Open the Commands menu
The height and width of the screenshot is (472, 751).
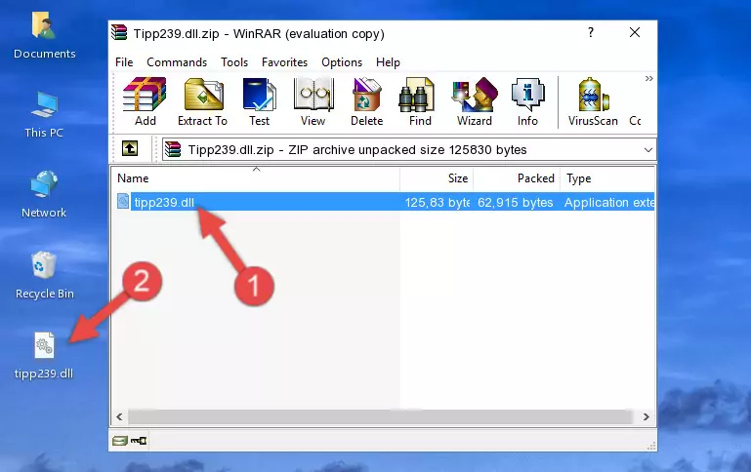tap(177, 62)
